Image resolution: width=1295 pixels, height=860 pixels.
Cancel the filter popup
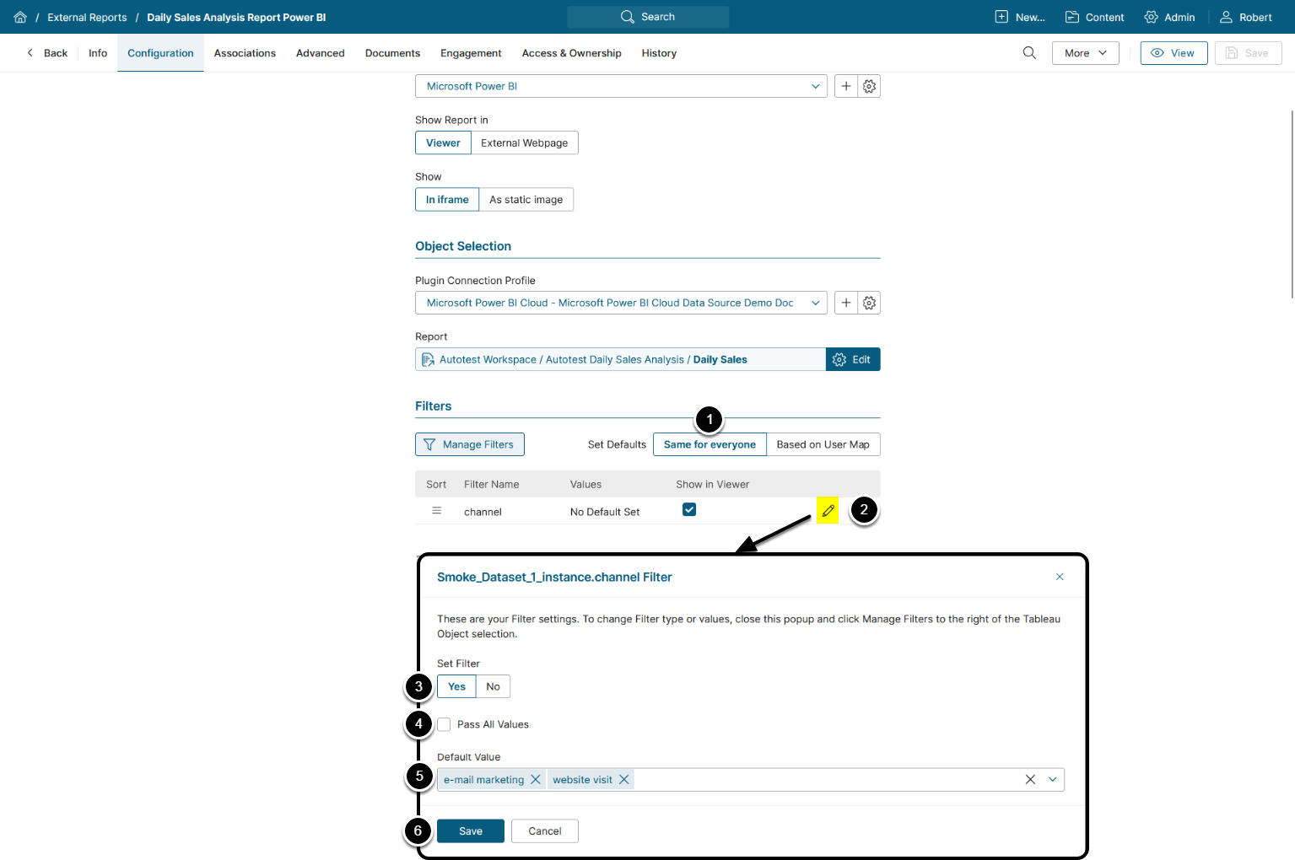tap(545, 831)
